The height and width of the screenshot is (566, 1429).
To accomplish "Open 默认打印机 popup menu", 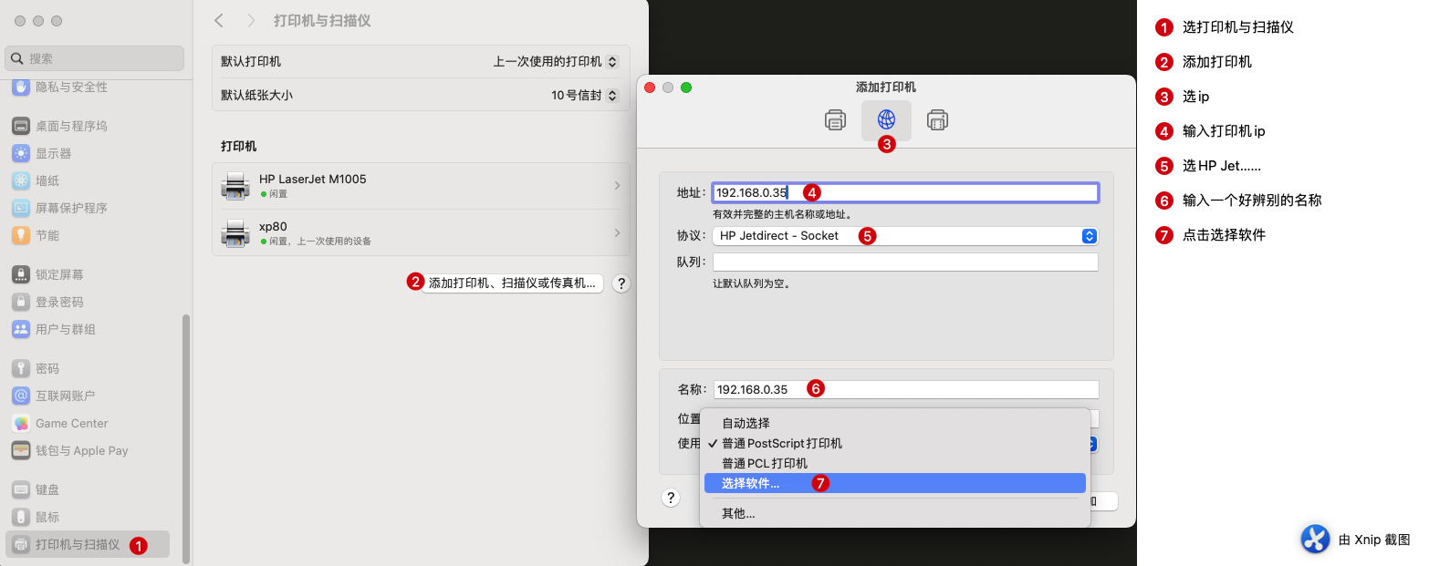I will coord(556,62).
